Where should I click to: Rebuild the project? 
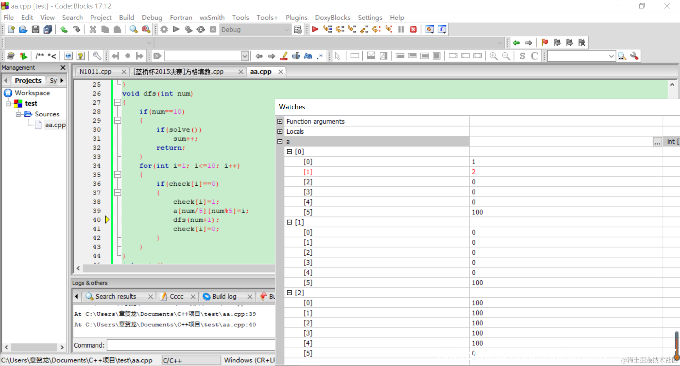coord(201,30)
